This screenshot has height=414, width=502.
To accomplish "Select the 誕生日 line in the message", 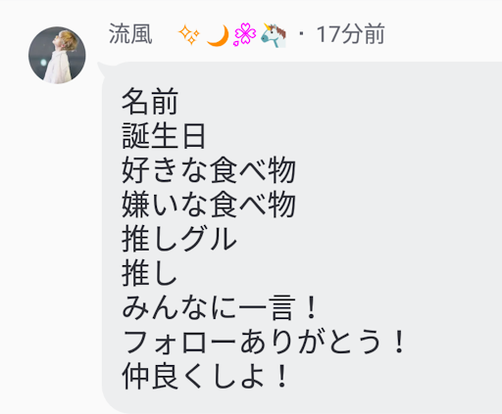I will tap(164, 136).
